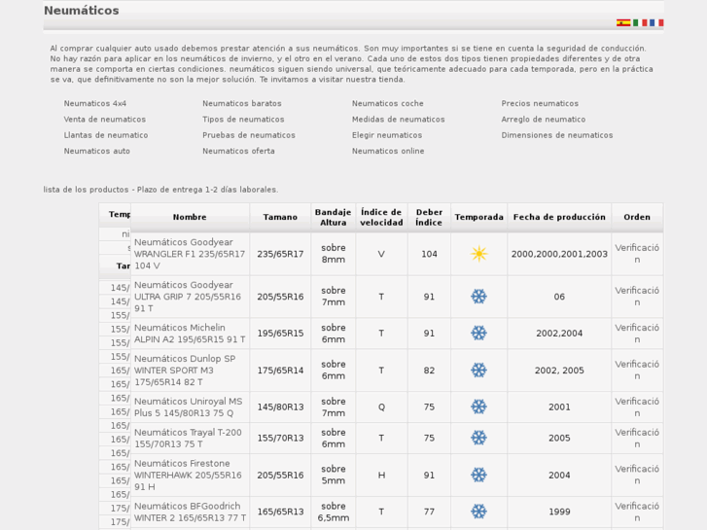The width and height of the screenshot is (707, 530).
Task: Select Medidas de neumaticos link
Action: [x=398, y=120]
